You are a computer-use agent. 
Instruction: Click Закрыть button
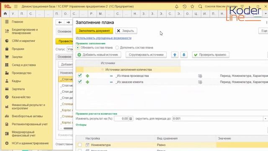tap(126, 31)
